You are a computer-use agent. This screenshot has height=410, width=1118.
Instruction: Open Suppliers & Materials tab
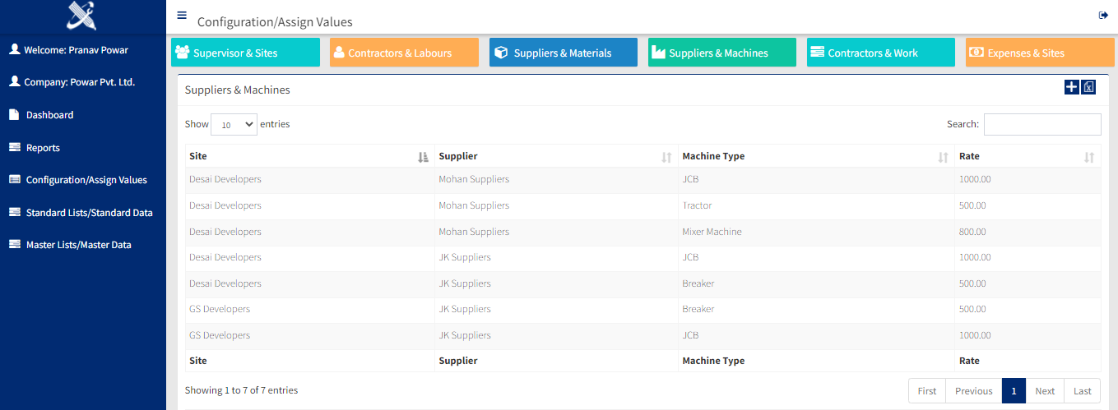point(563,53)
